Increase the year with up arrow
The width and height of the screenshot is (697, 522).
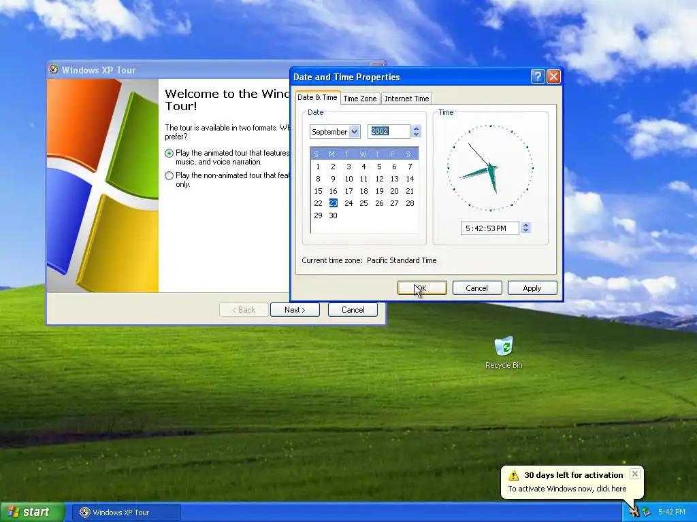tap(416, 128)
